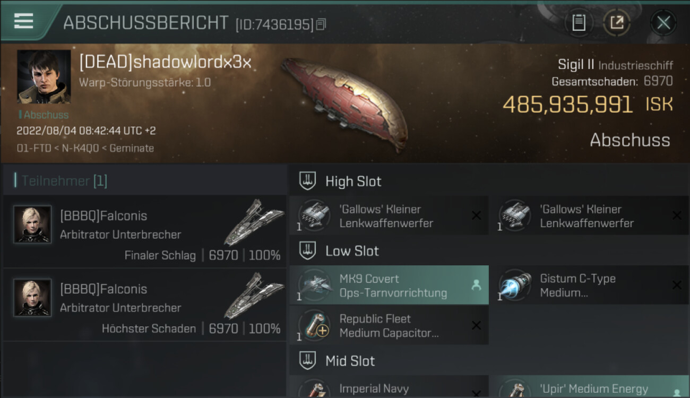Close the Abschussbericht window
This screenshot has width=690, height=398.
[663, 22]
